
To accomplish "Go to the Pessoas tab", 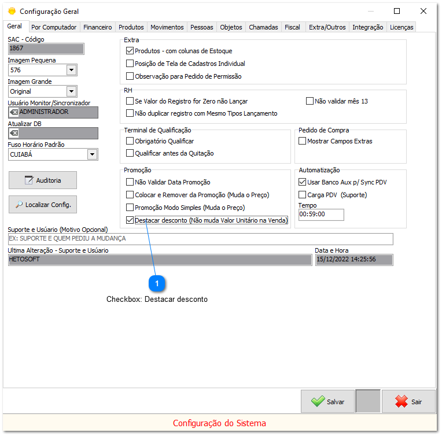I will point(201,27).
